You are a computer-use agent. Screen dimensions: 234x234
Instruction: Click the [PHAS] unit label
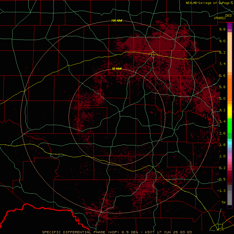pyautogui.click(x=220, y=18)
